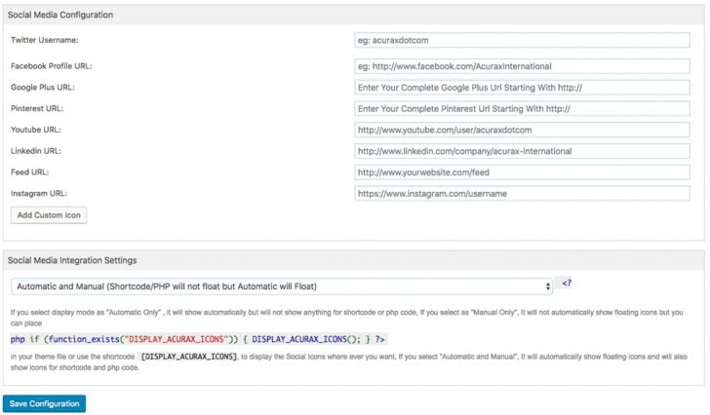Image resolution: width=710 pixels, height=415 pixels.
Task: Click the Twitter Username label
Action: click(45, 40)
